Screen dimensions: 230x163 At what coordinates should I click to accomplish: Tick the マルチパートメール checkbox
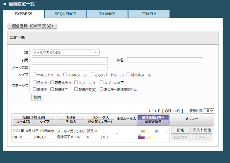click(x=92, y=75)
